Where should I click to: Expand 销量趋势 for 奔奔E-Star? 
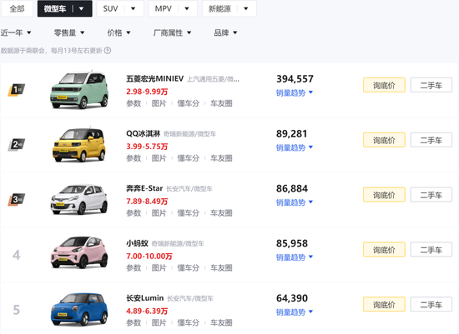(x=295, y=202)
